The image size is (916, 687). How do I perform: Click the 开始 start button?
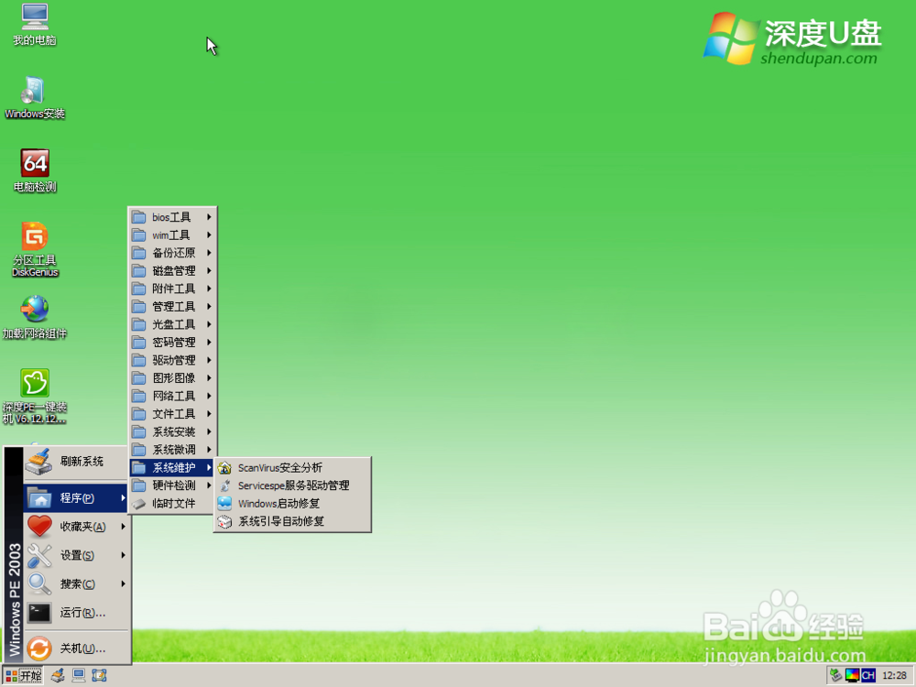click(x=24, y=676)
